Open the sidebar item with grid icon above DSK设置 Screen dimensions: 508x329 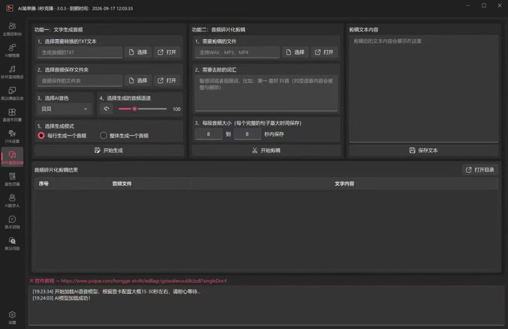pos(12,115)
